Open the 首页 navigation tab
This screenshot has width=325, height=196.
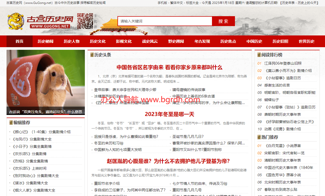(20, 41)
